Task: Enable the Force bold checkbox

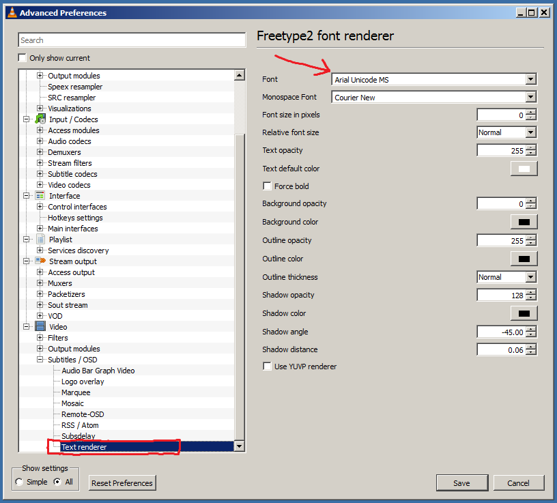Action: (x=267, y=186)
